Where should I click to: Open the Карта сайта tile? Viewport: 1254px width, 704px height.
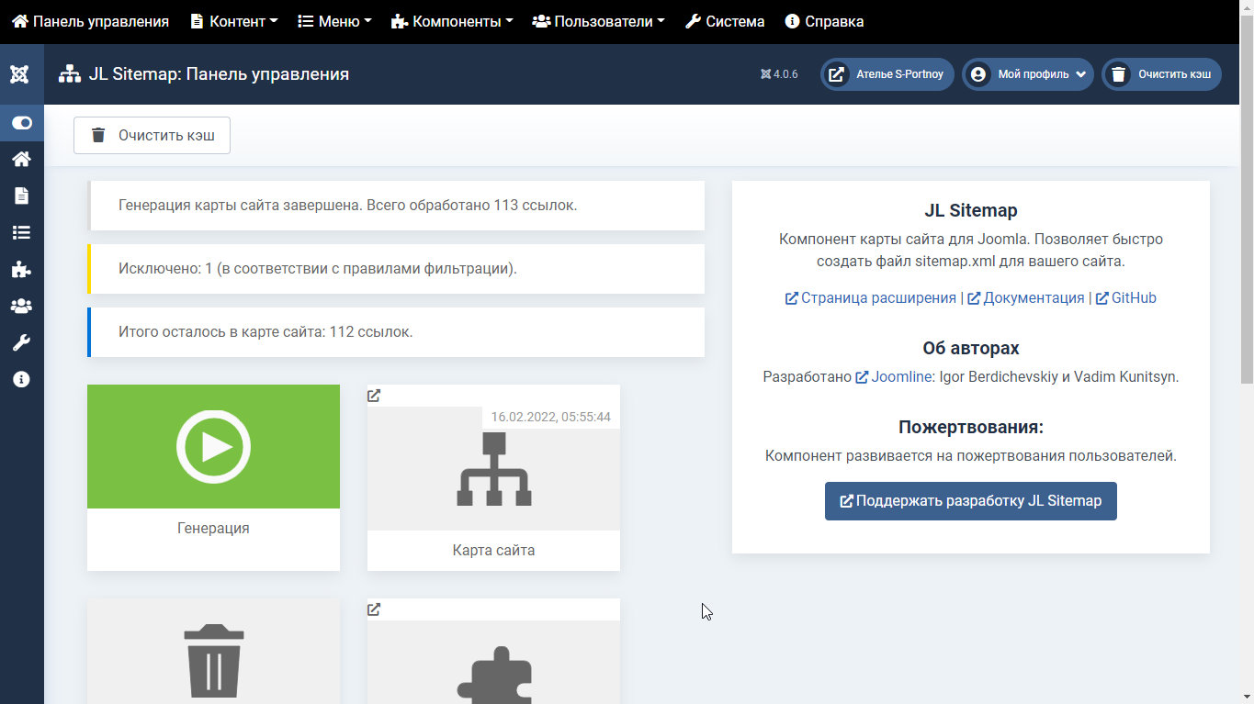coord(493,477)
